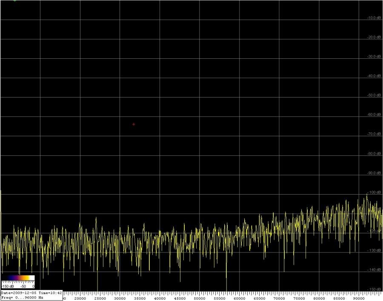Click the 65000 frequency axis label
The image size is (383, 301).
pyautogui.click(x=259, y=298)
